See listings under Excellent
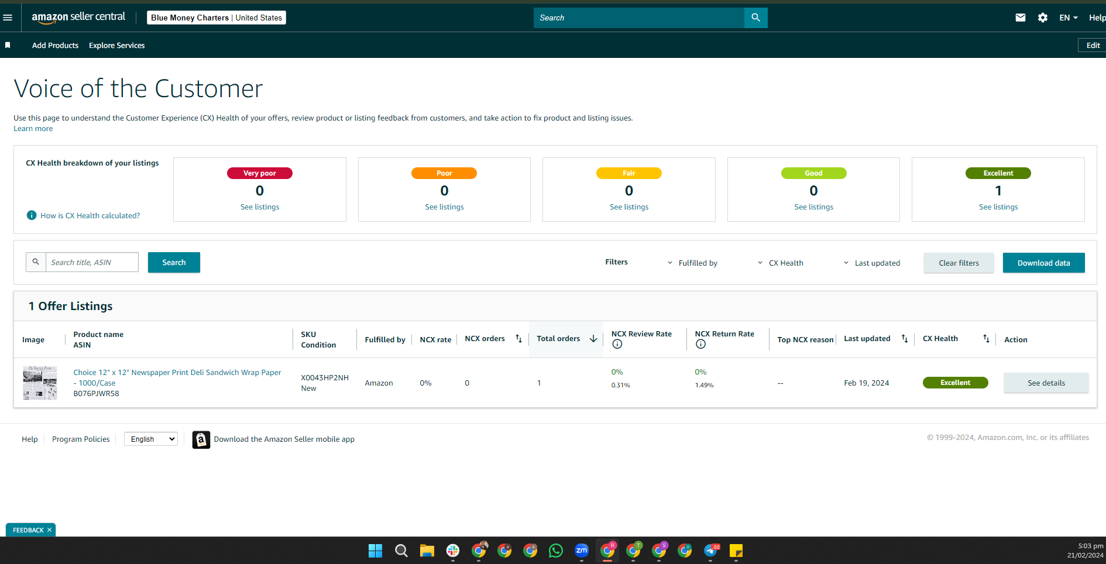The height and width of the screenshot is (564, 1106). pos(998,207)
